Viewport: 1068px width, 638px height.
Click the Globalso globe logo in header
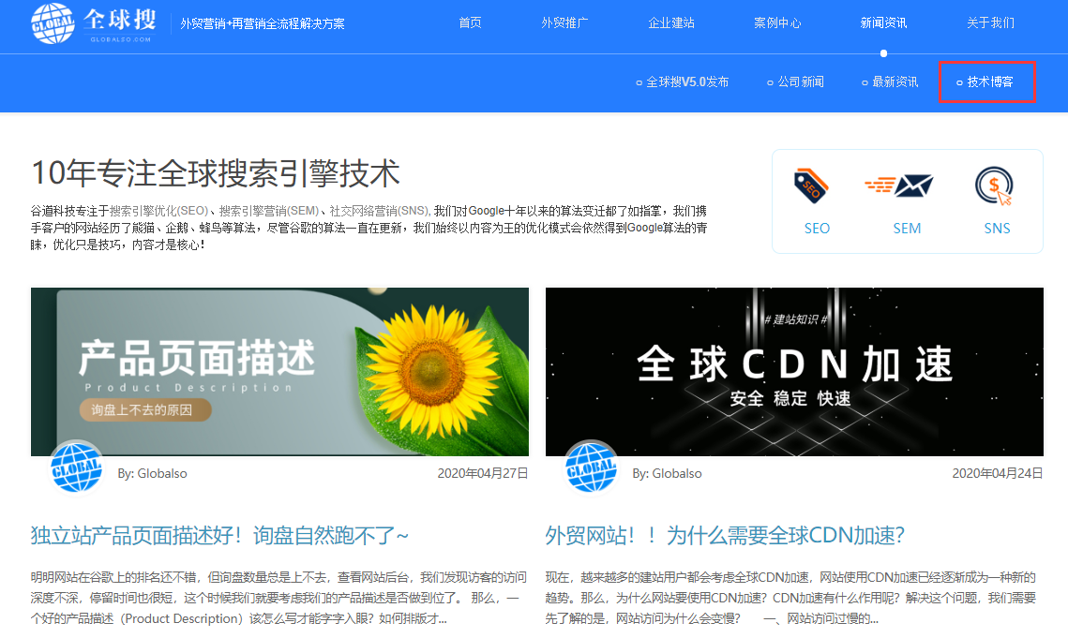click(x=53, y=23)
